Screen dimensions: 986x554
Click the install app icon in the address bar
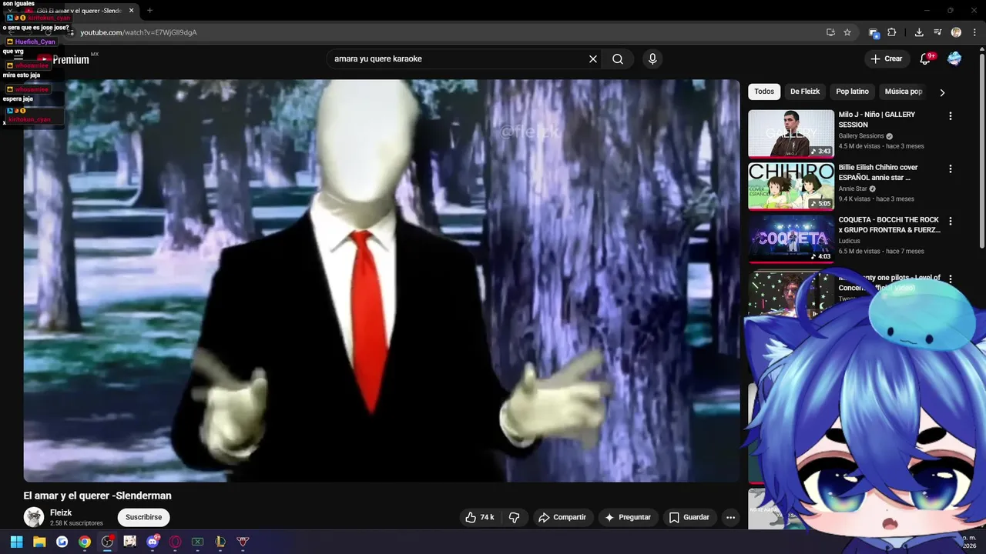(x=830, y=32)
